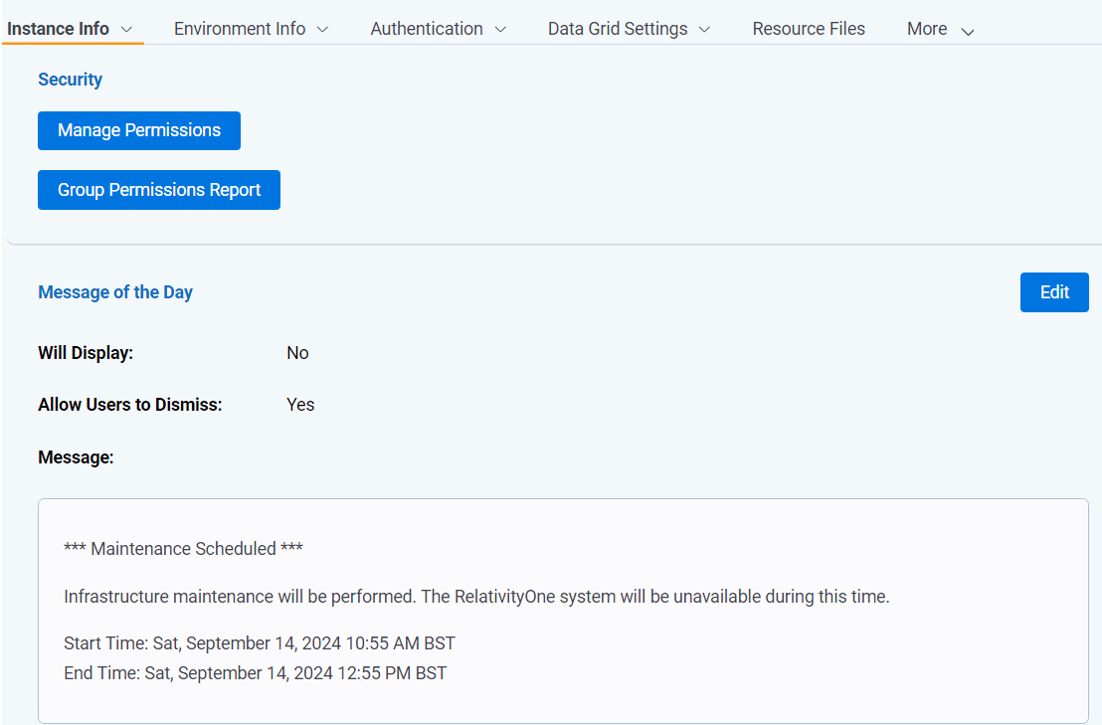This screenshot has width=1102, height=725.
Task: Click the Infrastructure maintenance sentence
Action: point(476,597)
